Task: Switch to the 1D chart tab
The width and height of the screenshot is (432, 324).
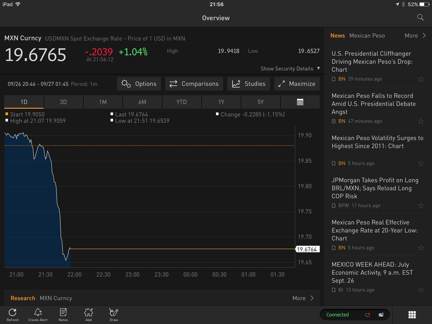Action: click(23, 102)
